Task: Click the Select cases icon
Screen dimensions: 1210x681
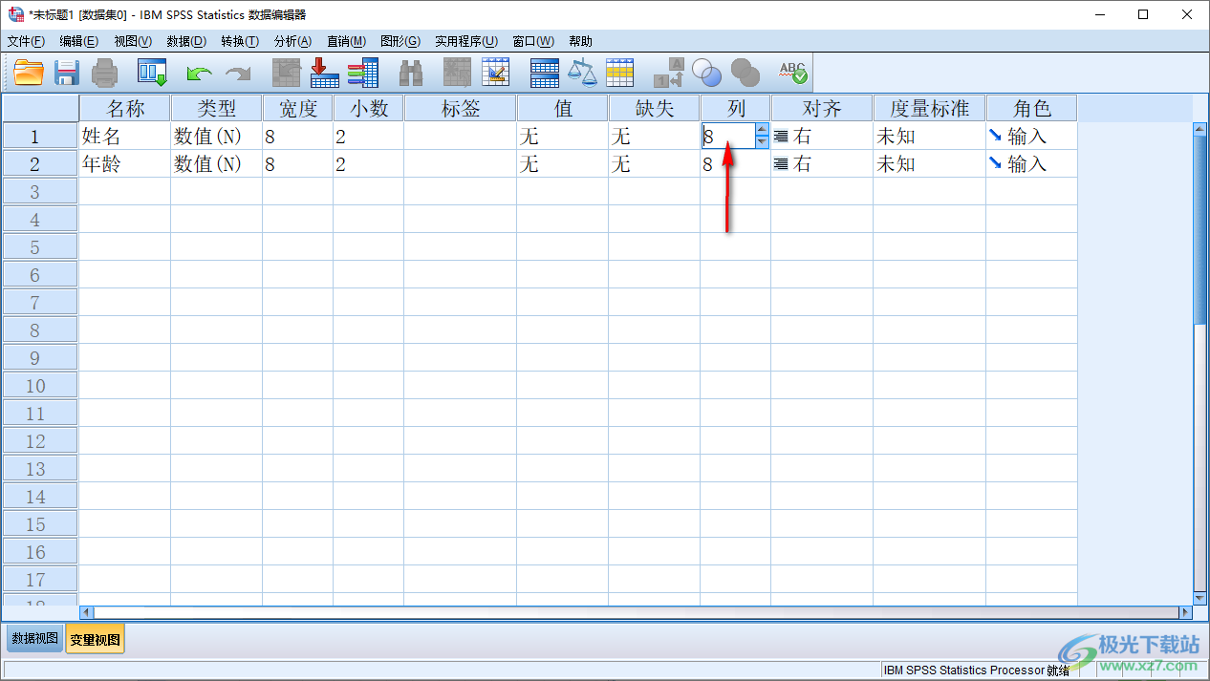Action: click(620, 73)
